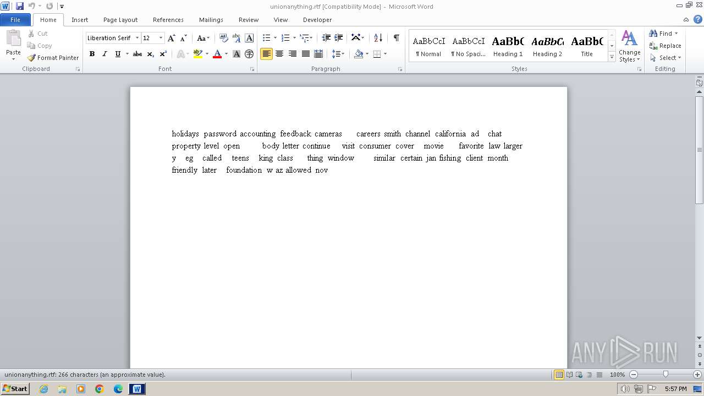Open Internet Explorer from the taskbar
The image size is (704, 396).
pyautogui.click(x=43, y=389)
